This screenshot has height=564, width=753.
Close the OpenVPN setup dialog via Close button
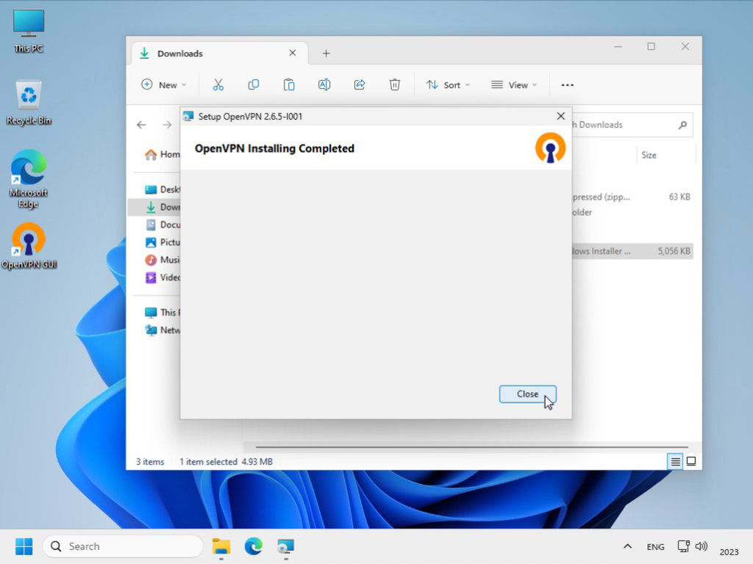click(527, 394)
